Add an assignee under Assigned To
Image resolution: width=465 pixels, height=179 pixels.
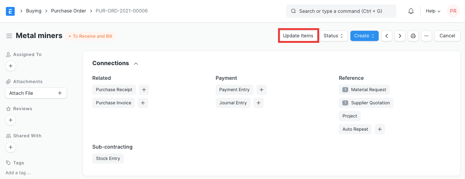(x=11, y=66)
